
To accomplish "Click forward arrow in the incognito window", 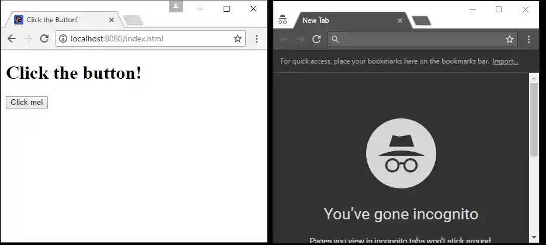I will [x=300, y=39].
